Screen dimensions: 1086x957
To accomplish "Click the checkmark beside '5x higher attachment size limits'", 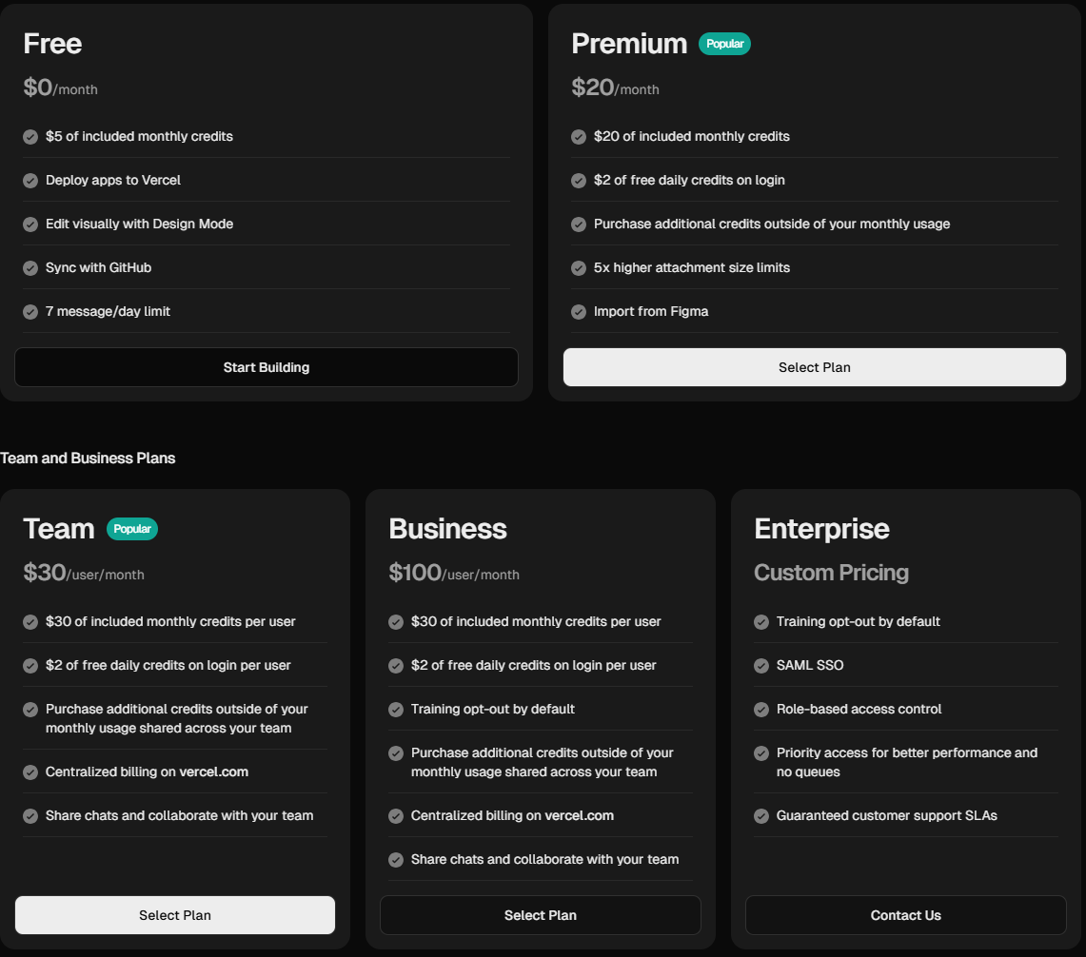I will click(579, 267).
